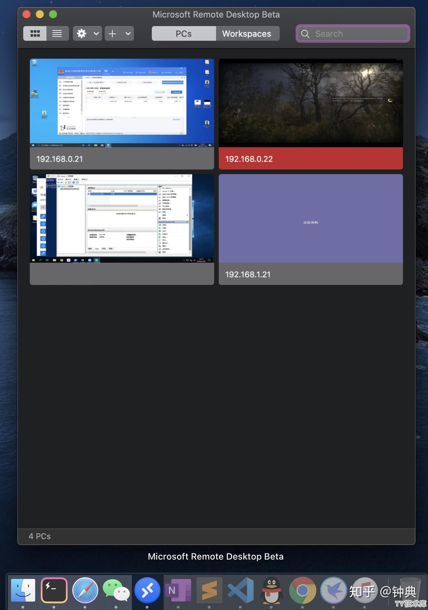Click the 4 PCs status text

(x=40, y=536)
